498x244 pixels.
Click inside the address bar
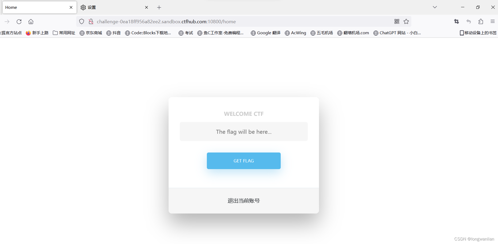click(x=241, y=21)
